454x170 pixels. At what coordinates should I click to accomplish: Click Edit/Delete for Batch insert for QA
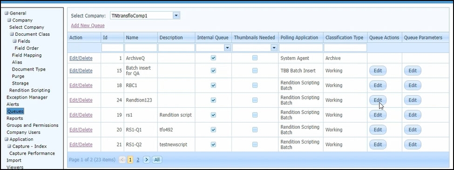[81, 71]
